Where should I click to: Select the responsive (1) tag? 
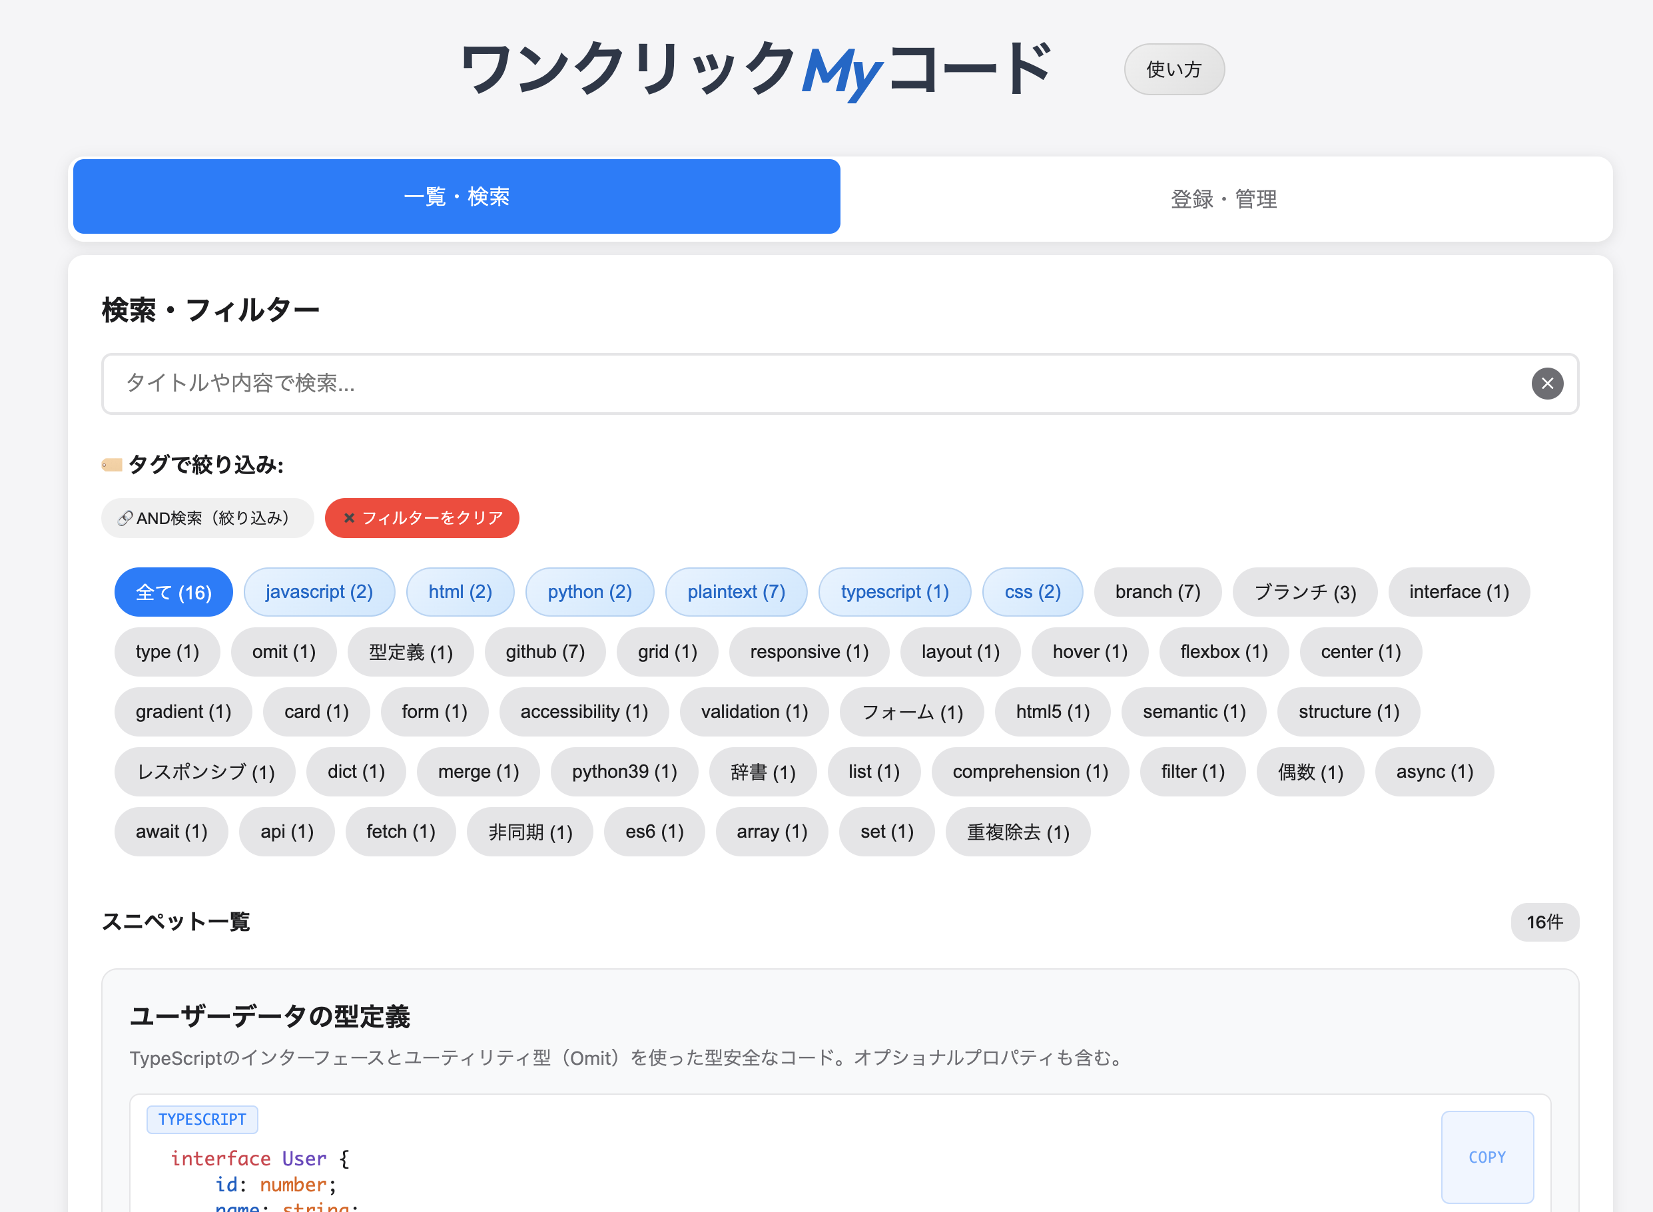click(x=809, y=652)
